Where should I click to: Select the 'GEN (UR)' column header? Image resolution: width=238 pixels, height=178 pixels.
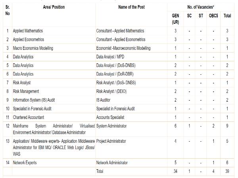point(175,18)
